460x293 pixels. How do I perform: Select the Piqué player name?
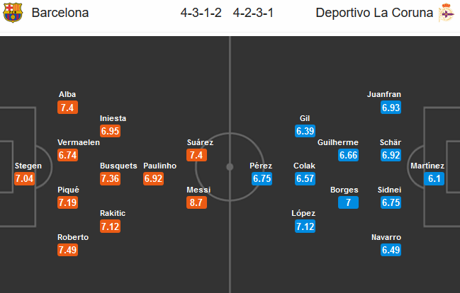click(x=68, y=190)
